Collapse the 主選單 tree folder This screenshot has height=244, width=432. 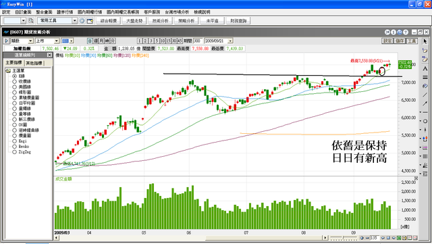[8, 71]
